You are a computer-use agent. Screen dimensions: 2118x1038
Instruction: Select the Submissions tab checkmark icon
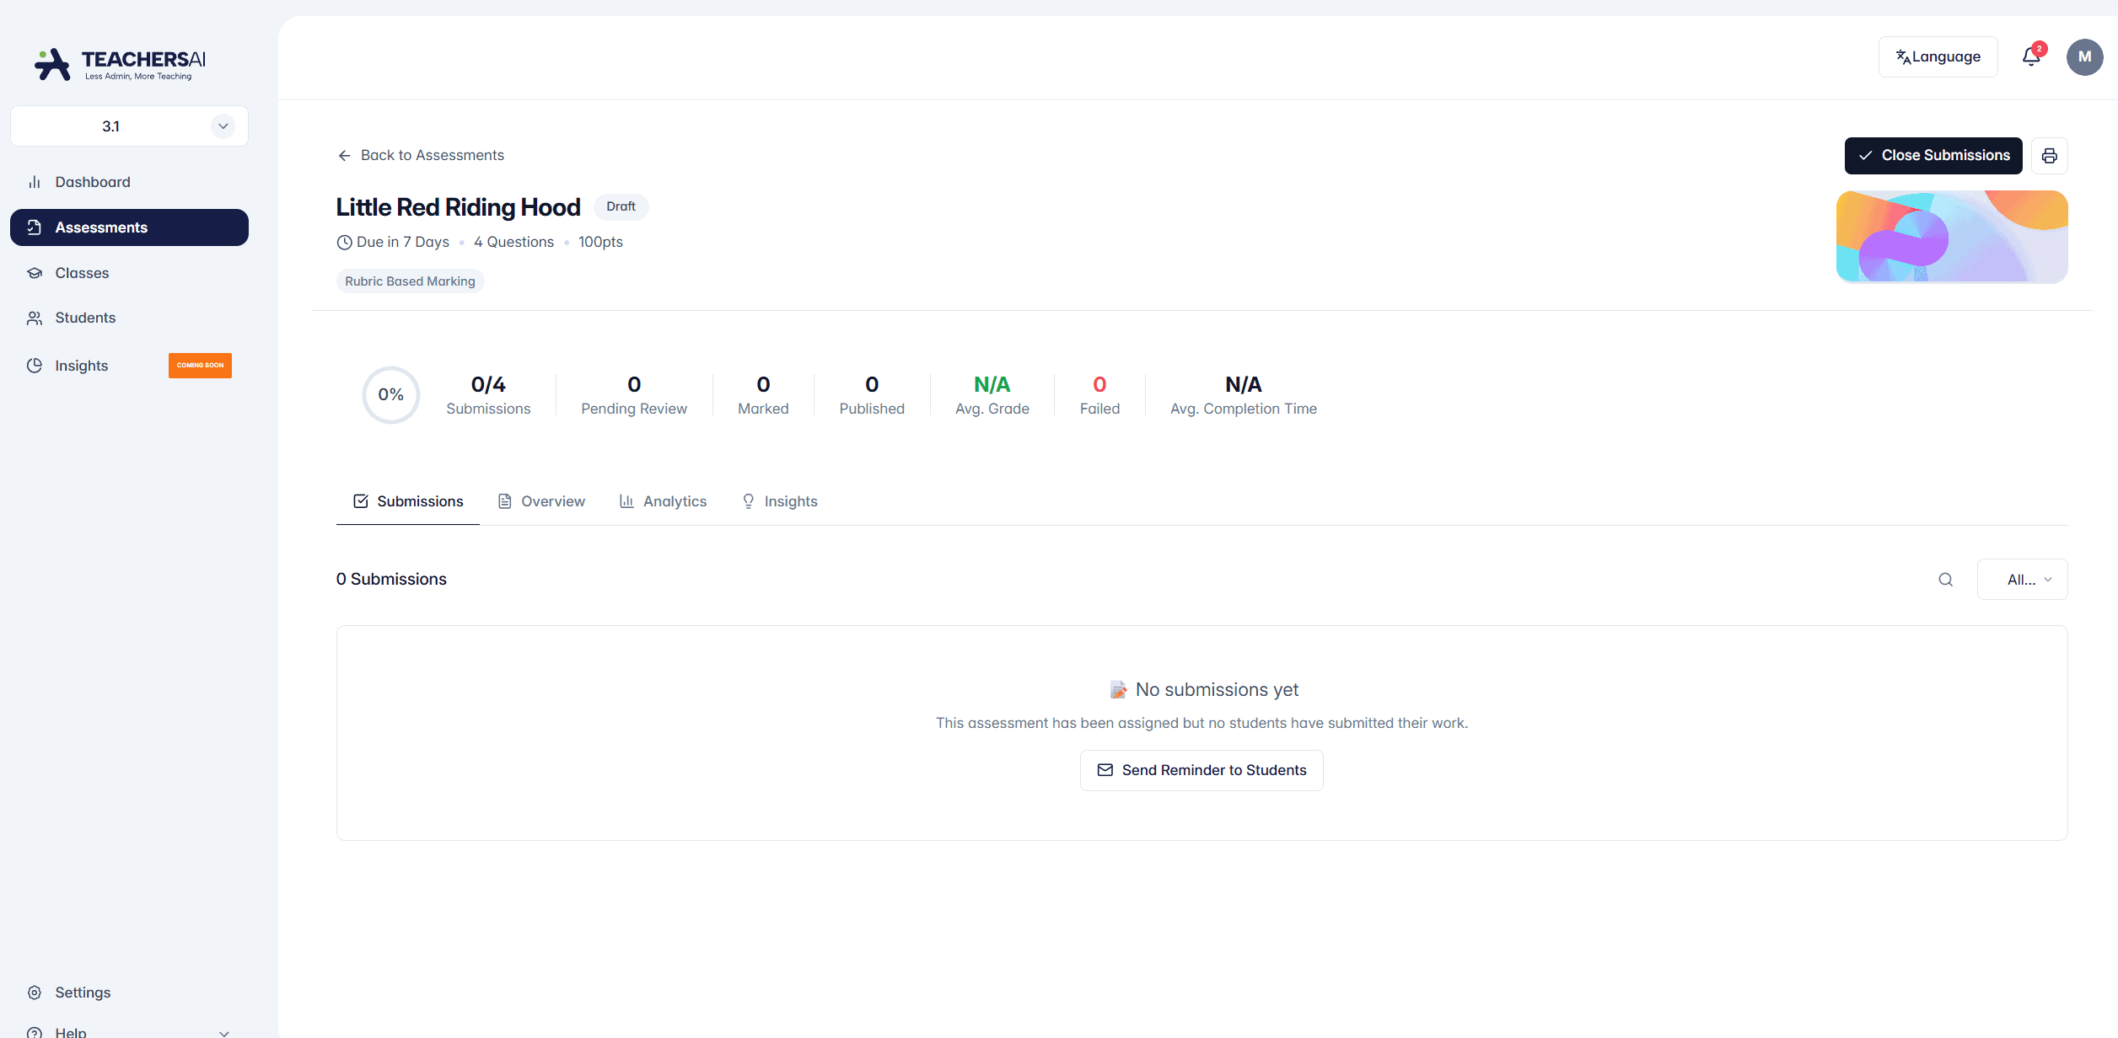click(360, 500)
